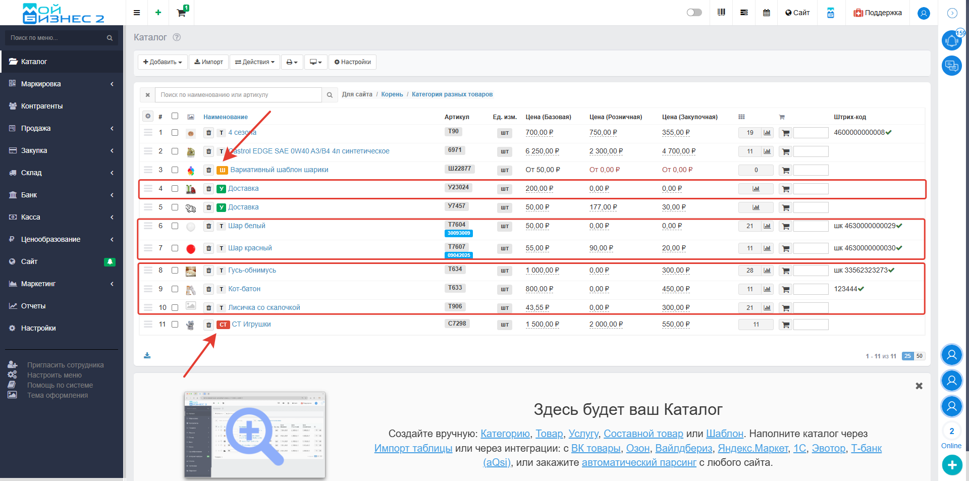Toggle the switch in the top header
This screenshot has width=969, height=481.
coord(694,13)
